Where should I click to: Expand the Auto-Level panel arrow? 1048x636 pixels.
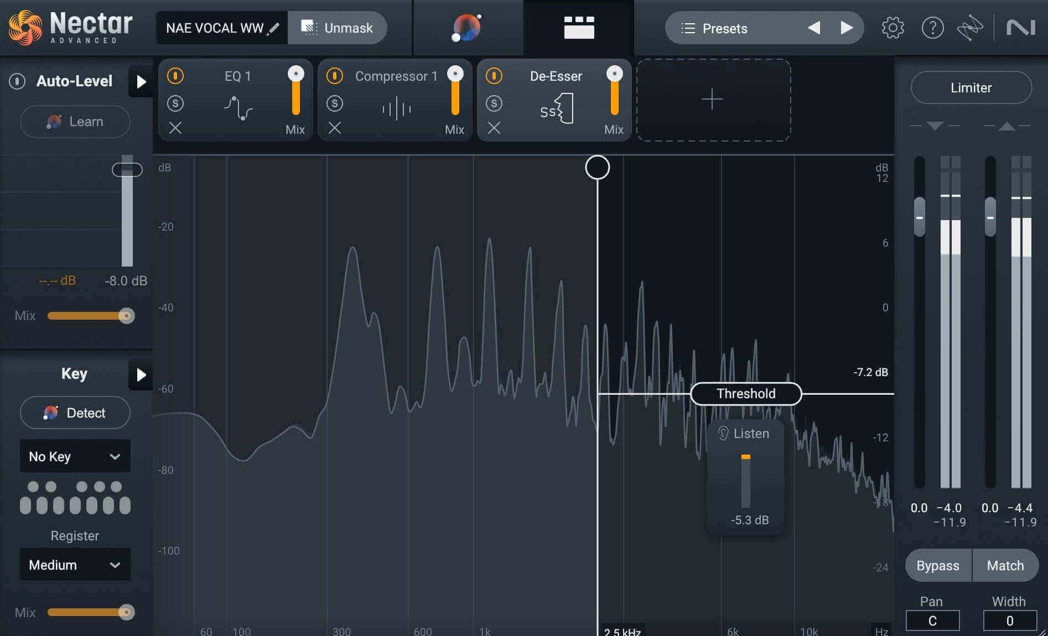(x=141, y=82)
